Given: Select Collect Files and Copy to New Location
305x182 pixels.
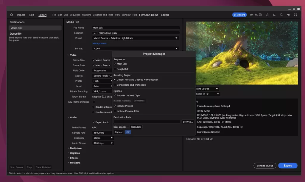Looking at the screenshot, I should pyautogui.click(x=115, y=79).
